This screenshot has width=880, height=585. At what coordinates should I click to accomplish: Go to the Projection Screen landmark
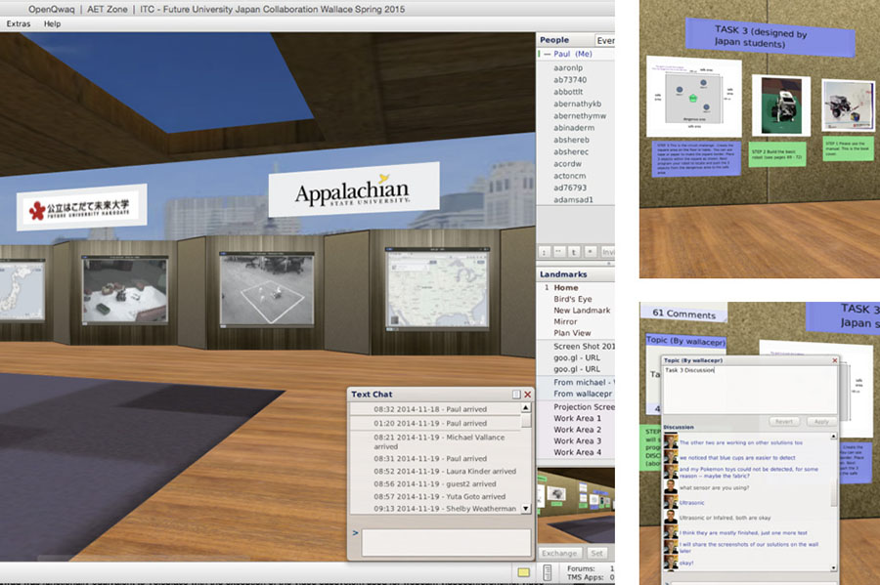584,407
